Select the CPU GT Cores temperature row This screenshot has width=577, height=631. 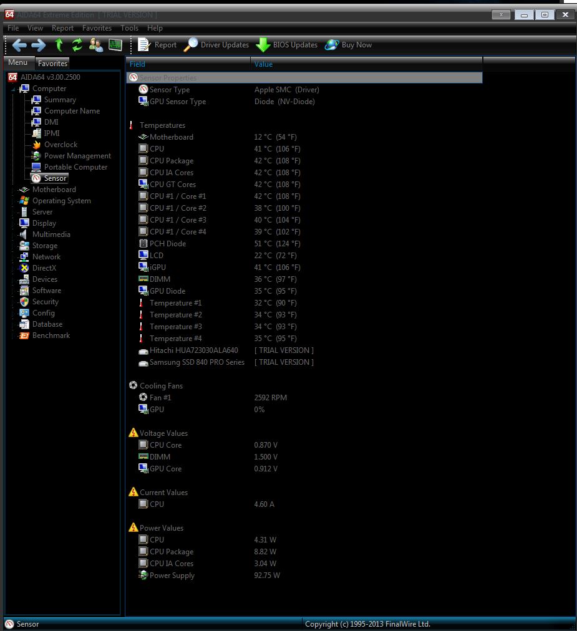pos(304,185)
